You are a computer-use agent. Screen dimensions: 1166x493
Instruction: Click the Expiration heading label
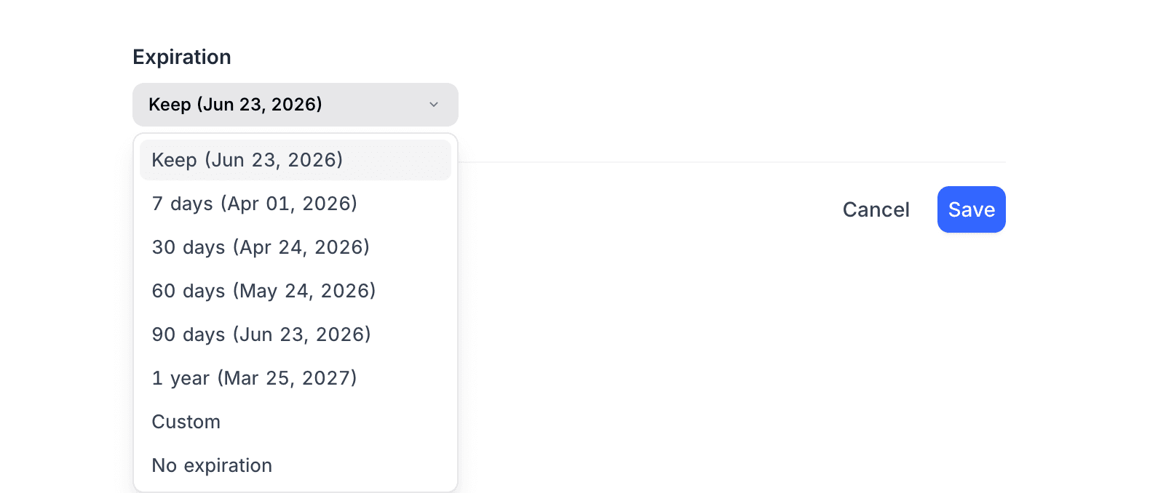click(x=181, y=57)
